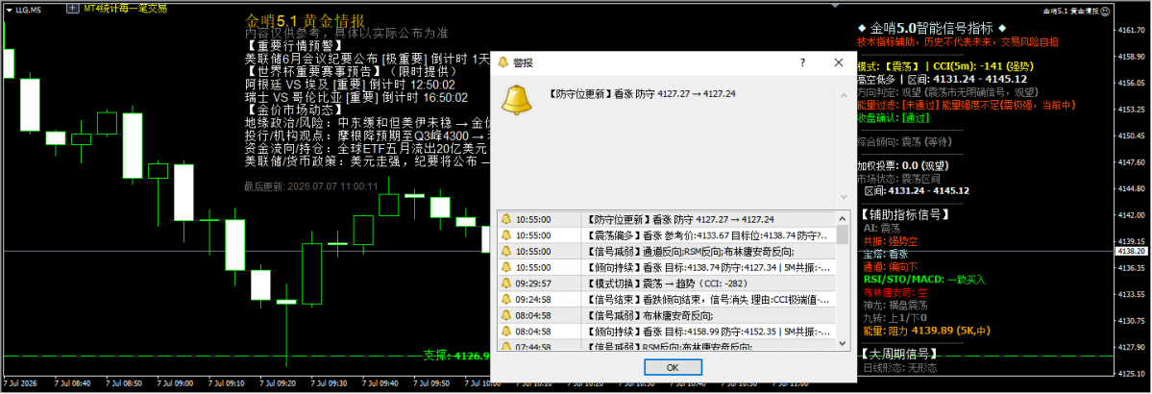The height and width of the screenshot is (394, 1152).
Task: Close the 警报 alert dialog
Action: [838, 63]
